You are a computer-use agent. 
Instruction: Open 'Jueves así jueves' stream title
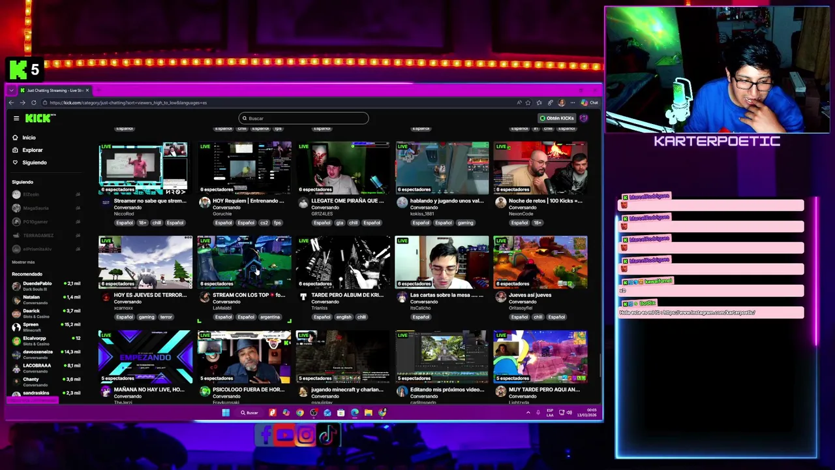point(530,295)
